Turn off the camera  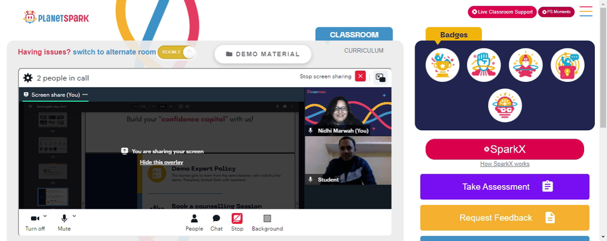(35, 222)
